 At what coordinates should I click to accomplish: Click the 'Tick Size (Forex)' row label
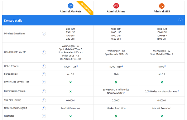coord(13,100)
